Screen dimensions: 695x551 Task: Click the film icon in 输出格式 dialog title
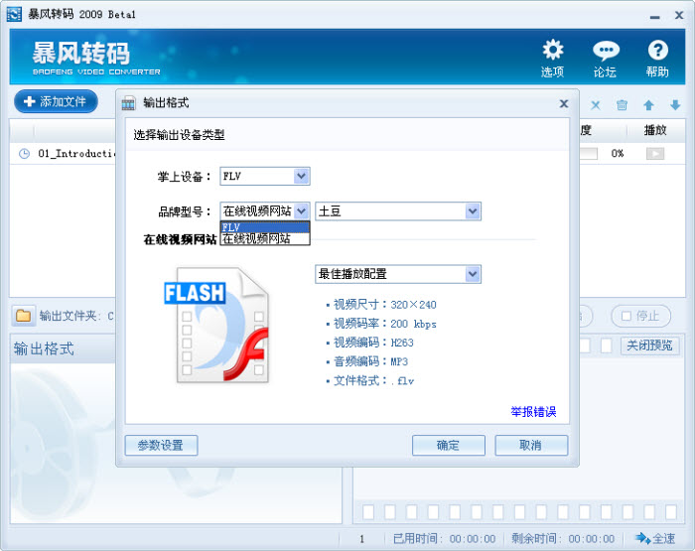click(128, 103)
